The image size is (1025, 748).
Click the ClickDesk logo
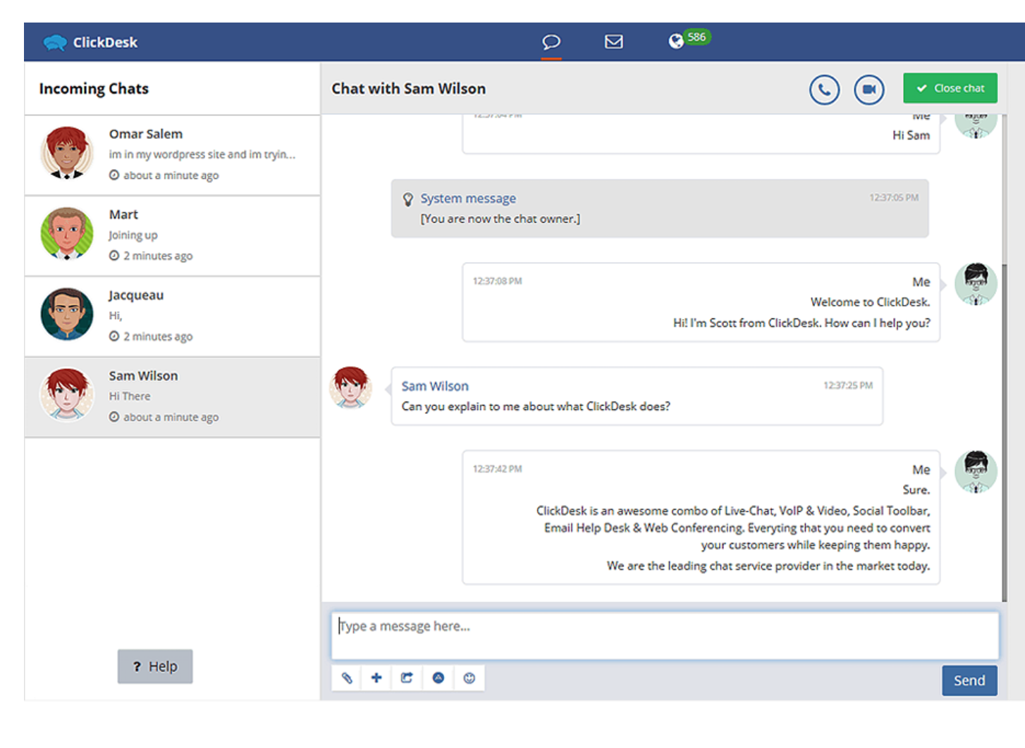click(90, 42)
